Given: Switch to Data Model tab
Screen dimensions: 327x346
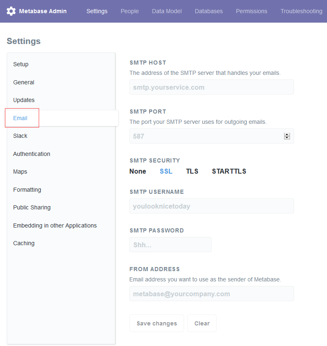Looking at the screenshot, I should 166,11.
